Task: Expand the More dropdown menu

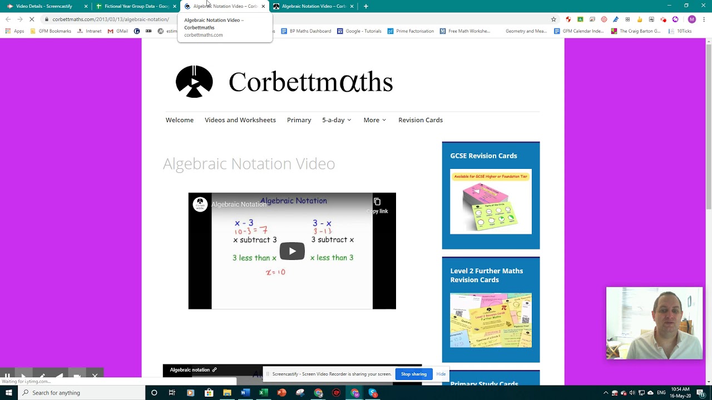Action: 375,120
